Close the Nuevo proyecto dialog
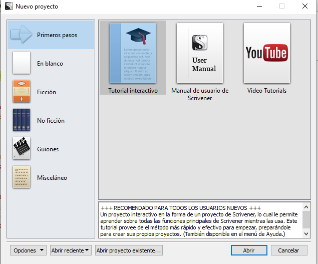The height and width of the screenshot is (264, 318). (305, 6)
